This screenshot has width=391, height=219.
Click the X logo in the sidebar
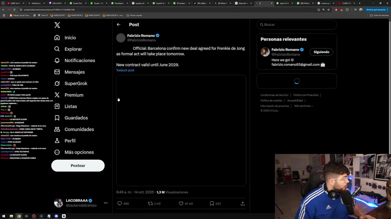pos(57,25)
